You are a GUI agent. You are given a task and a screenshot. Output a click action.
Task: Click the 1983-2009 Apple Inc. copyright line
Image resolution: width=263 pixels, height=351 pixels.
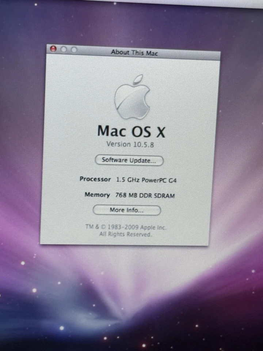coord(126,227)
